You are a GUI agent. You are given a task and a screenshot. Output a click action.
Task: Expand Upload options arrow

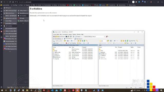click(59, 43)
